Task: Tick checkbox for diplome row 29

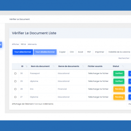Action: (x=15, y=81)
